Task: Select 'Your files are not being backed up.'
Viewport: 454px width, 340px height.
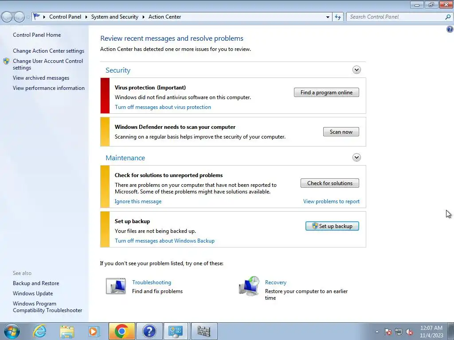Action: coord(155,231)
